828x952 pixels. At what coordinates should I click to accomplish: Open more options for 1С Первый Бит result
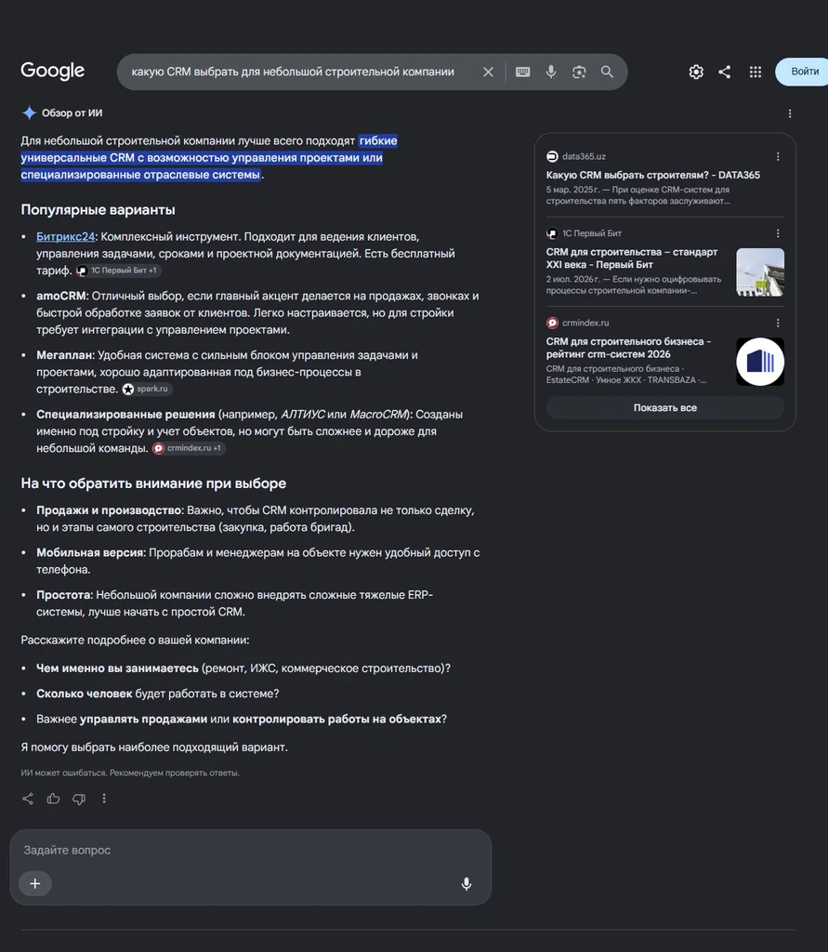click(x=778, y=233)
